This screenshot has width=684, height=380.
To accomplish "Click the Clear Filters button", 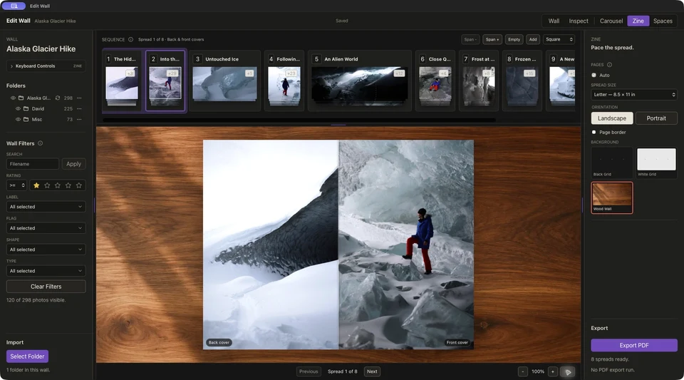I will tap(46, 287).
